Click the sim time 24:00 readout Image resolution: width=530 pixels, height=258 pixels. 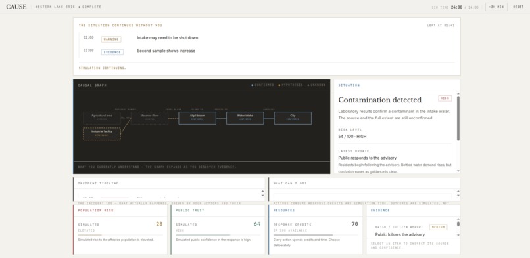pyautogui.click(x=456, y=7)
